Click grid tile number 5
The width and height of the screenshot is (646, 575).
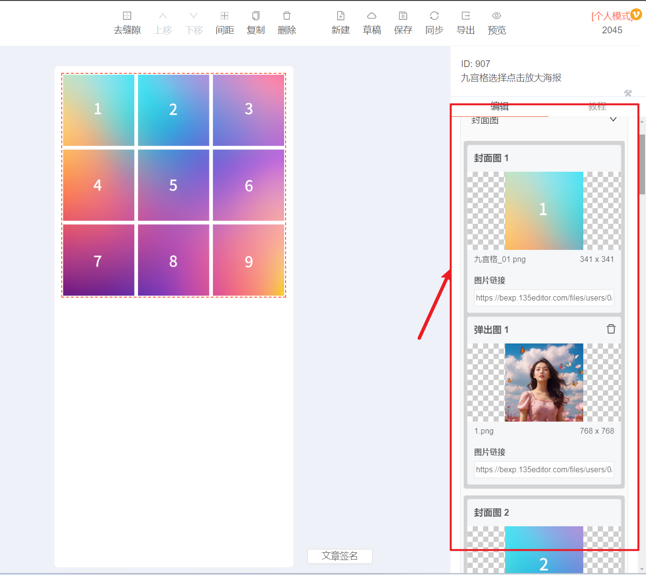coord(174,185)
